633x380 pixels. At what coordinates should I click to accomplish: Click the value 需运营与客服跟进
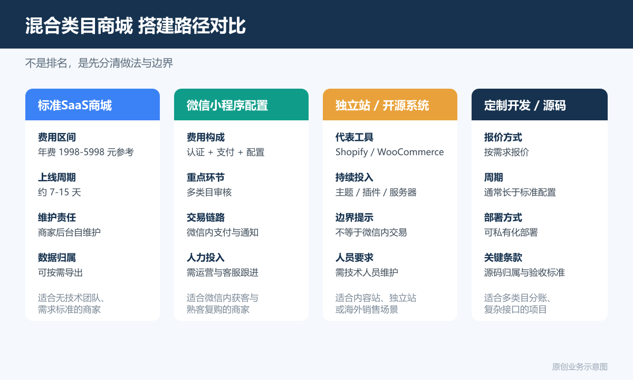tap(223, 272)
